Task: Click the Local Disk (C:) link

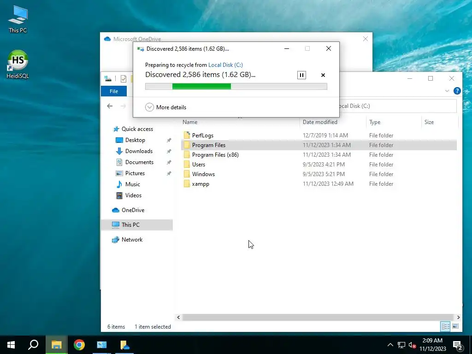Action: coord(225,65)
